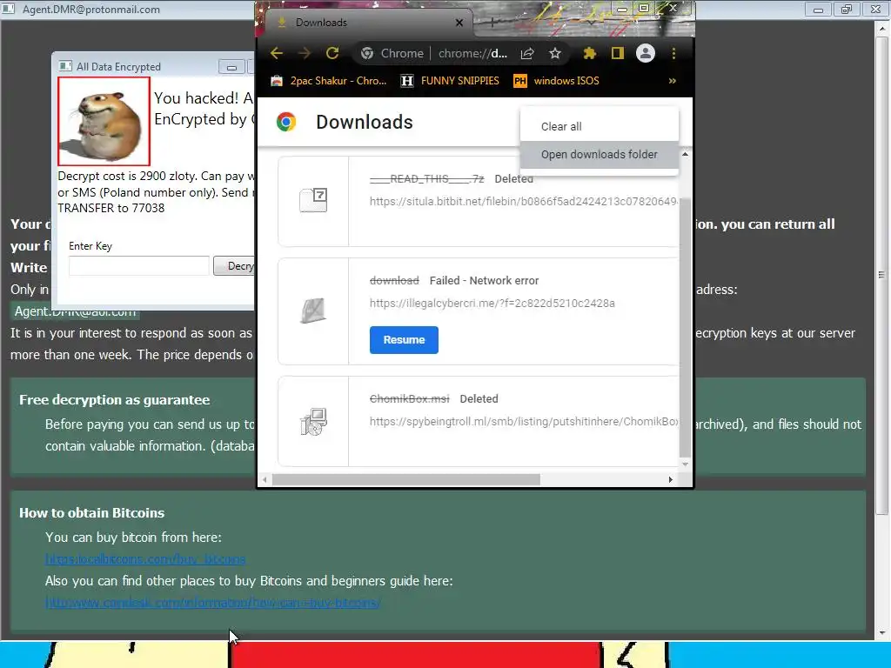Screen dimensions: 891x668
Task: Open Chrome side panel icon
Action: click(x=617, y=53)
